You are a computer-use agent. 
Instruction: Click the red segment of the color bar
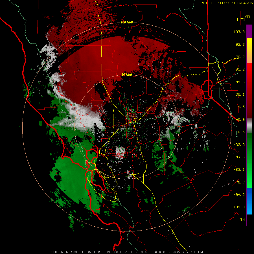click(x=249, y=90)
